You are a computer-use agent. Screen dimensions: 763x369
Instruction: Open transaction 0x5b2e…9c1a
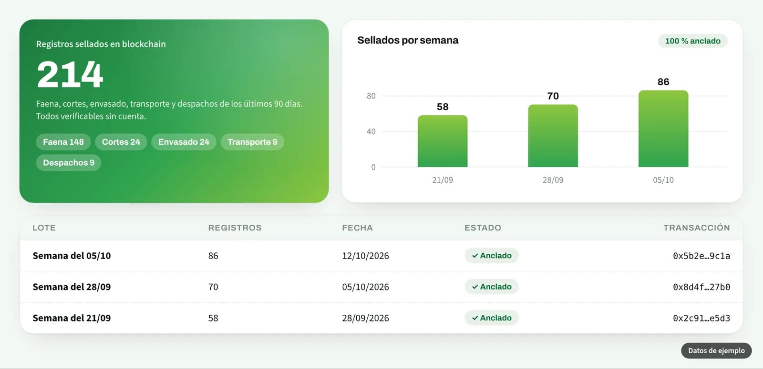pos(701,256)
